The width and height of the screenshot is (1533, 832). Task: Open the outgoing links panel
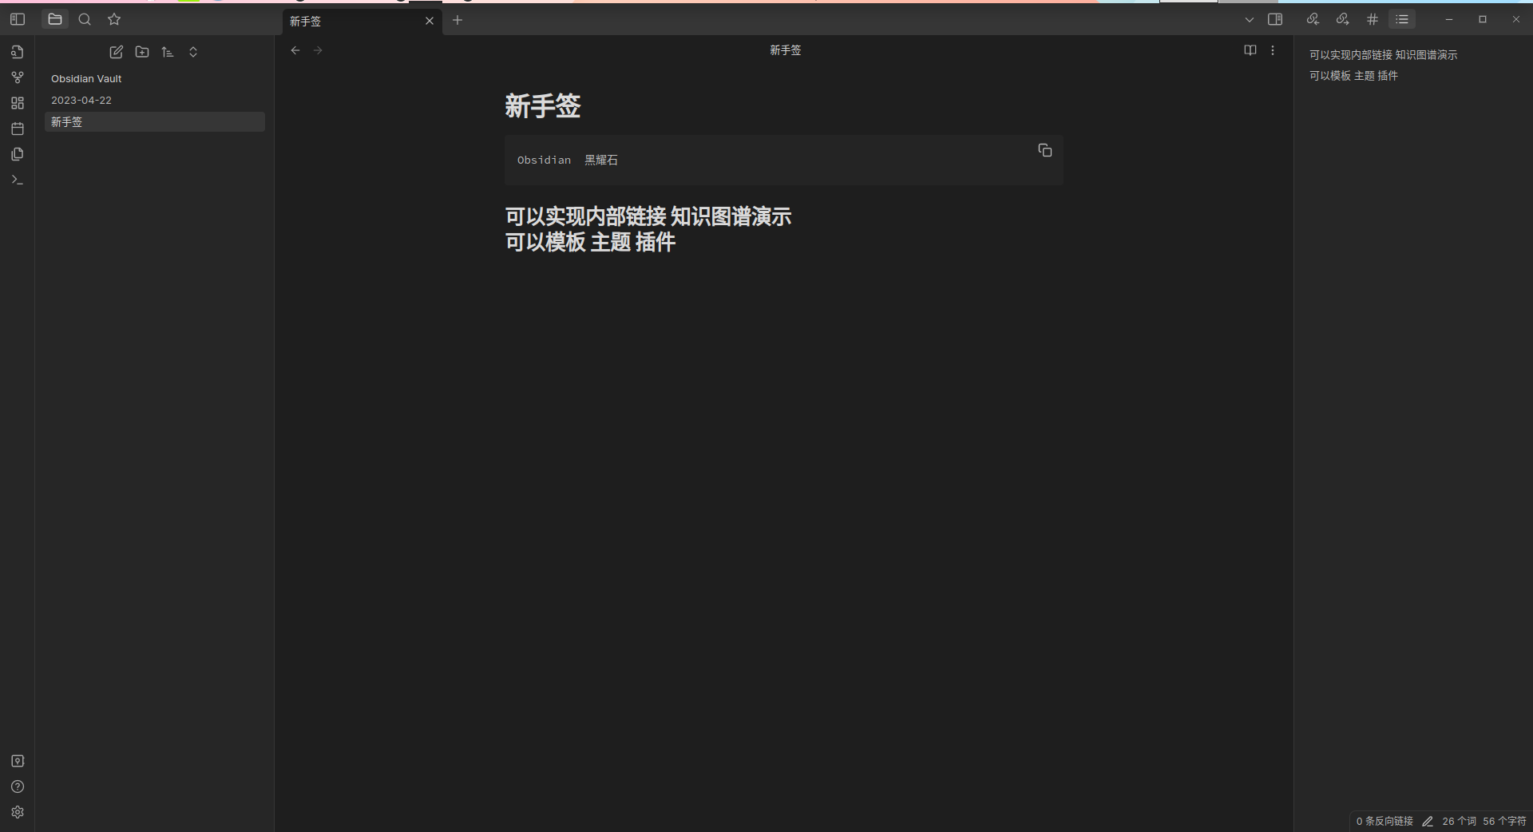pos(1342,19)
